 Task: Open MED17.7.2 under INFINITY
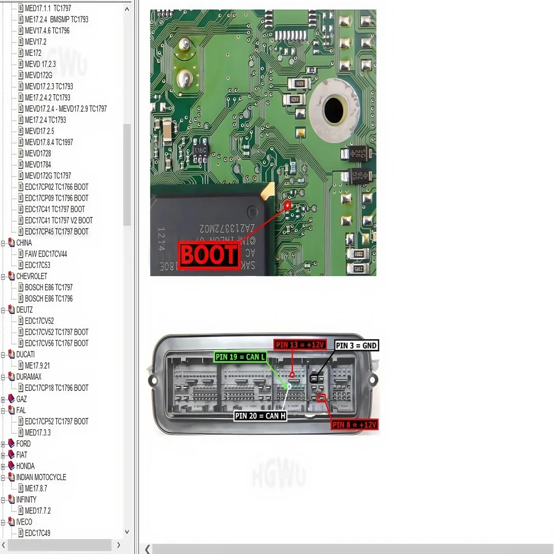(x=38, y=510)
